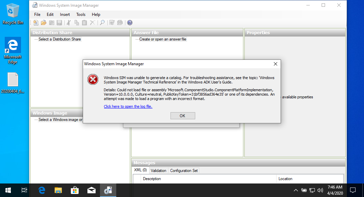364x197 pixels.
Task: Switch to the Validation messages tab
Action: [158, 171]
